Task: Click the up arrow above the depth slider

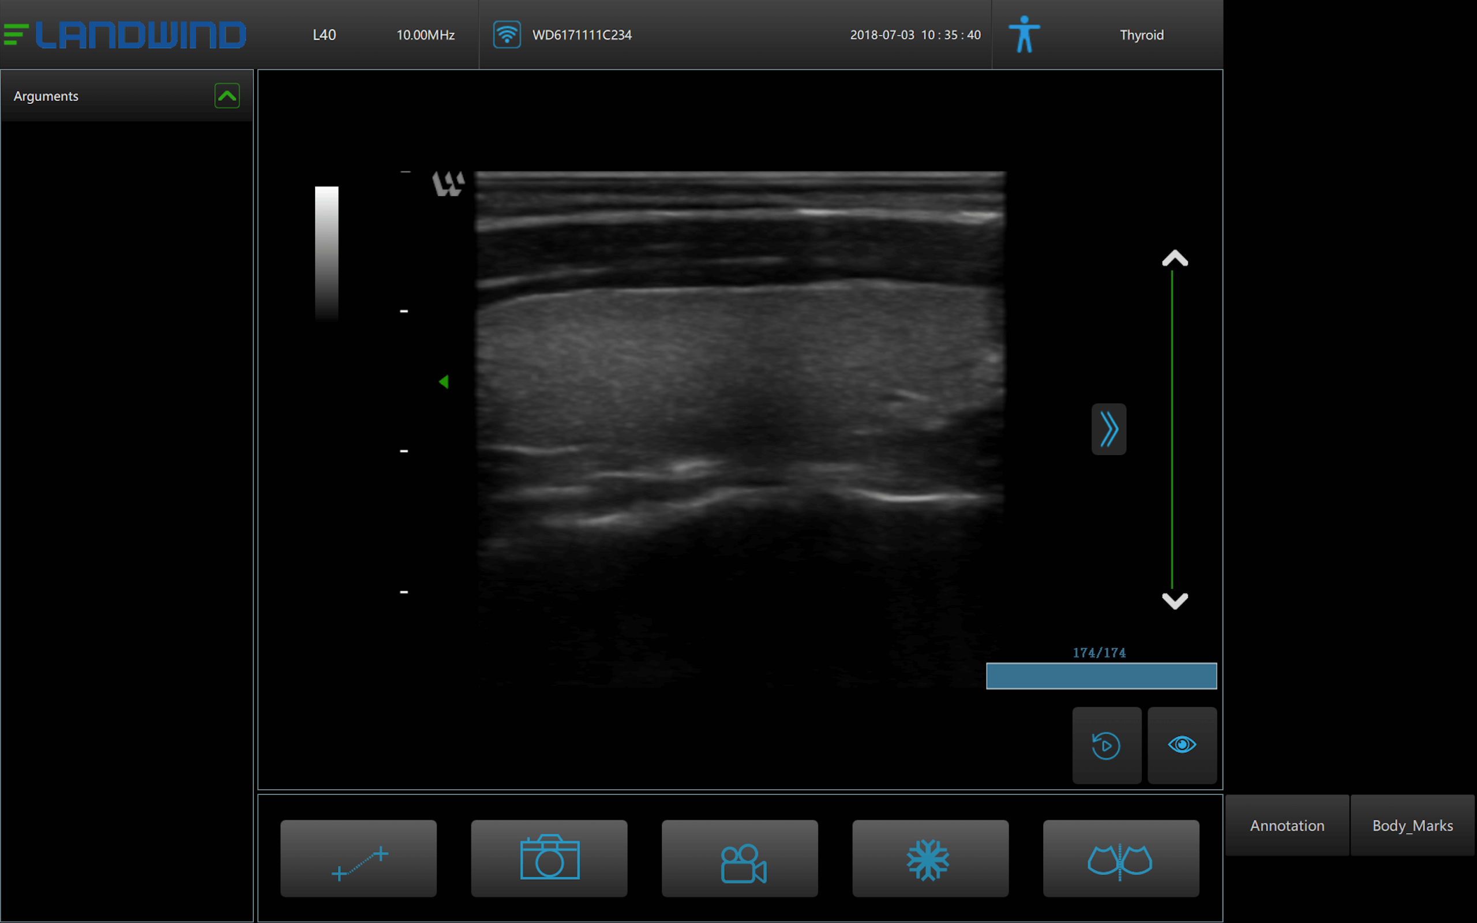Action: [1175, 259]
